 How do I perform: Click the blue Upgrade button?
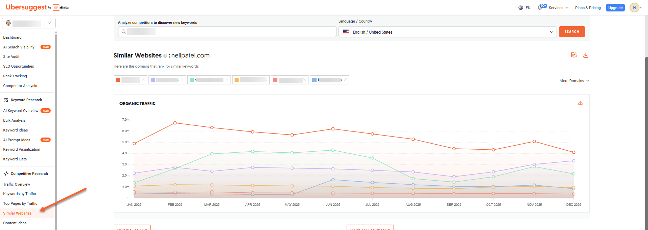pos(615,8)
